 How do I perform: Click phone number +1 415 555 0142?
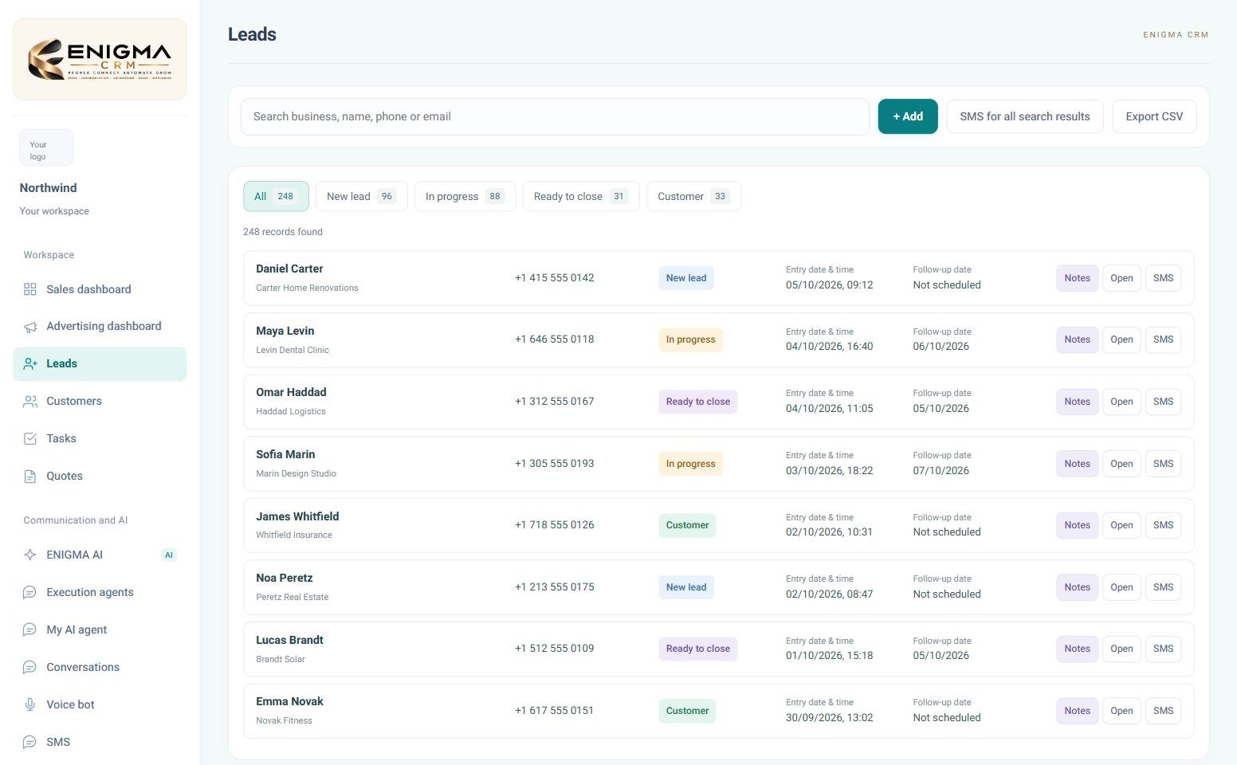pos(555,278)
